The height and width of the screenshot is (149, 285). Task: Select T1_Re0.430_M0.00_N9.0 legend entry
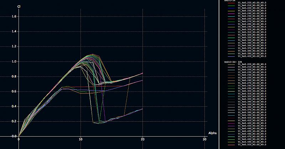point(252,126)
